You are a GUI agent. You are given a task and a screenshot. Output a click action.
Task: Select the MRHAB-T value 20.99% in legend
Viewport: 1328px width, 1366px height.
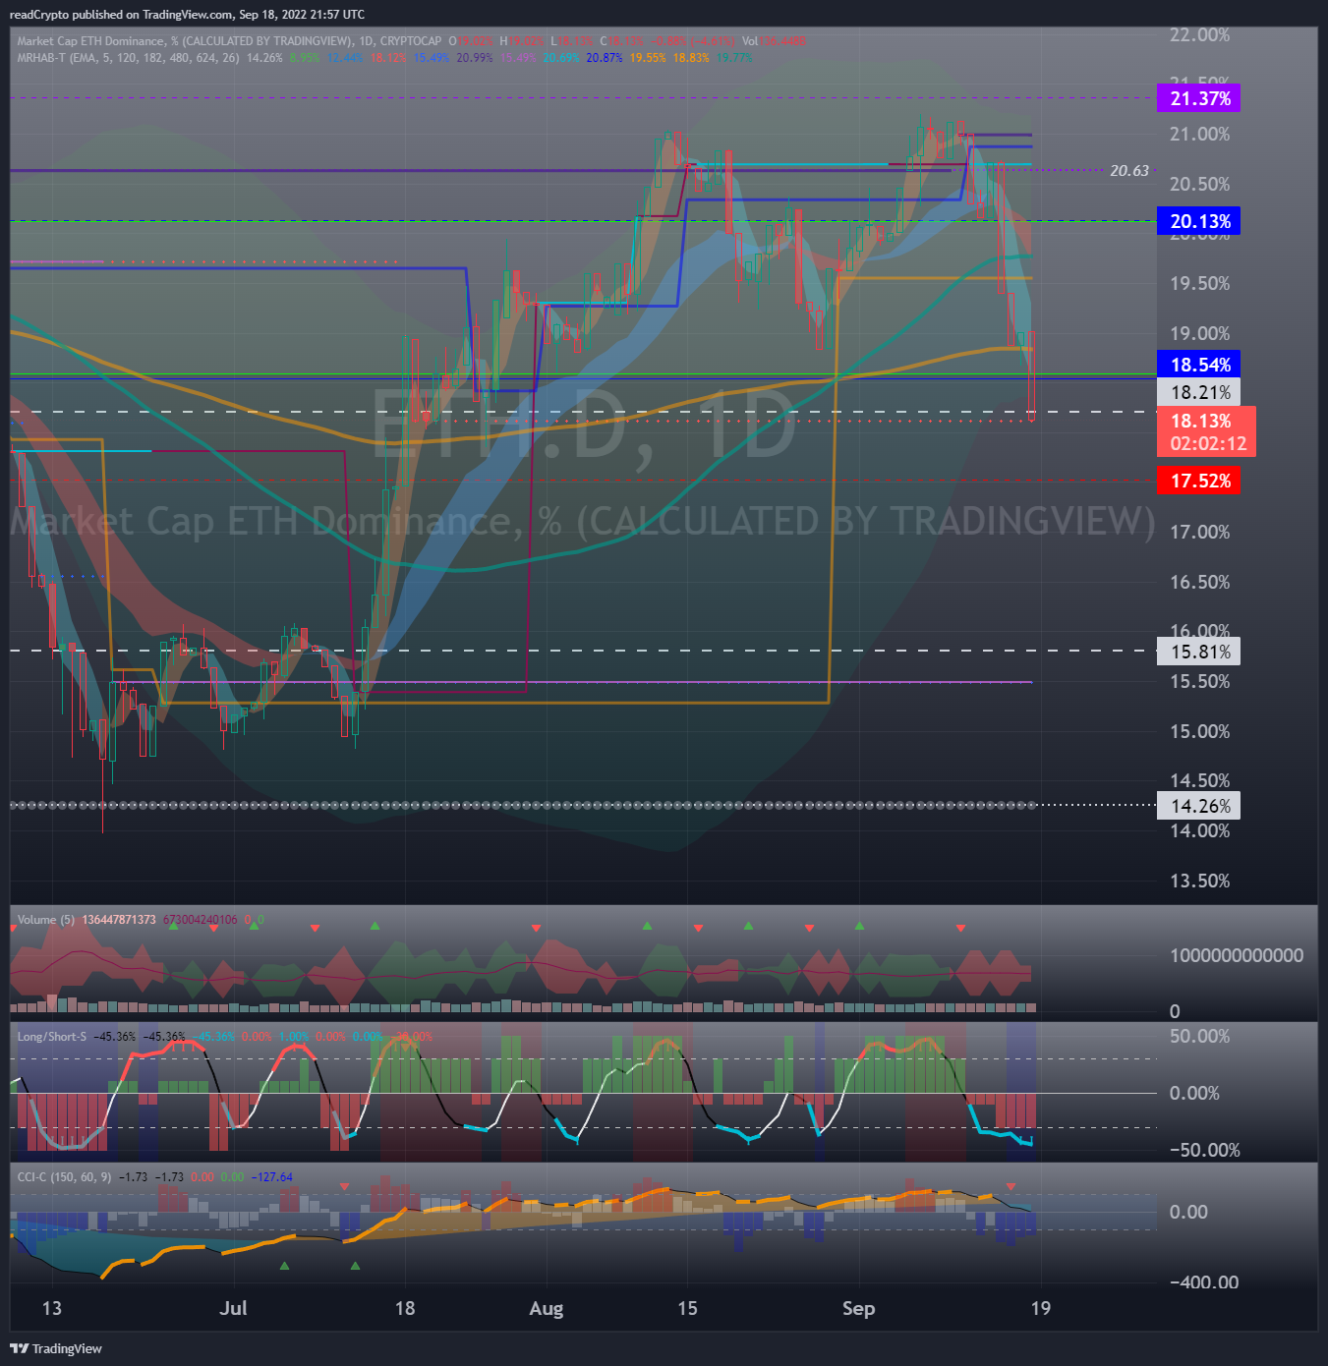click(x=475, y=58)
